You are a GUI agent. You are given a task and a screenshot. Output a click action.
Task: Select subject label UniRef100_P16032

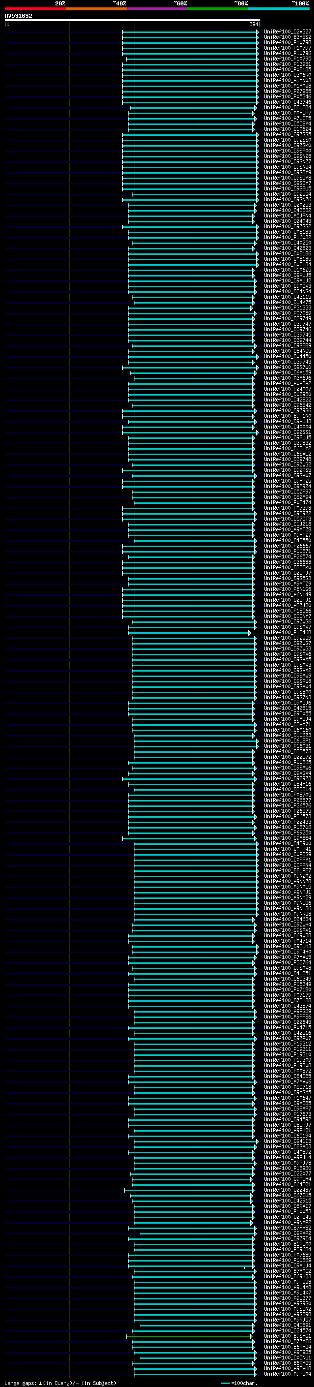288,238
